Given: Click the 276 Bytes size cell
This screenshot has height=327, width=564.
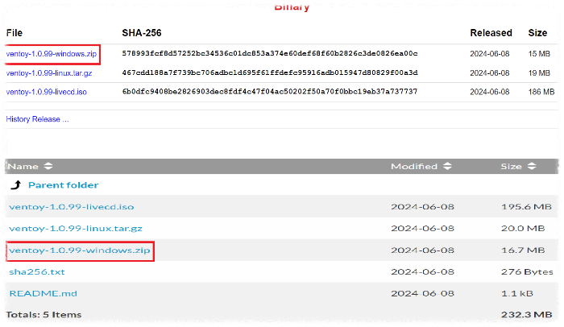Looking at the screenshot, I should 527,272.
